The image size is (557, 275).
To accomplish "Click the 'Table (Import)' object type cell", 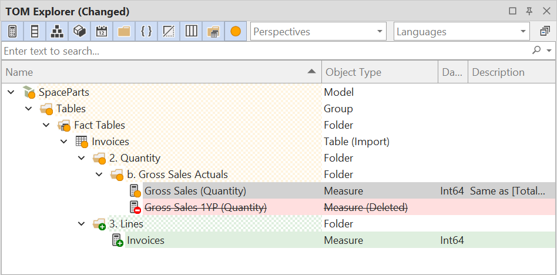I will coord(357,142).
